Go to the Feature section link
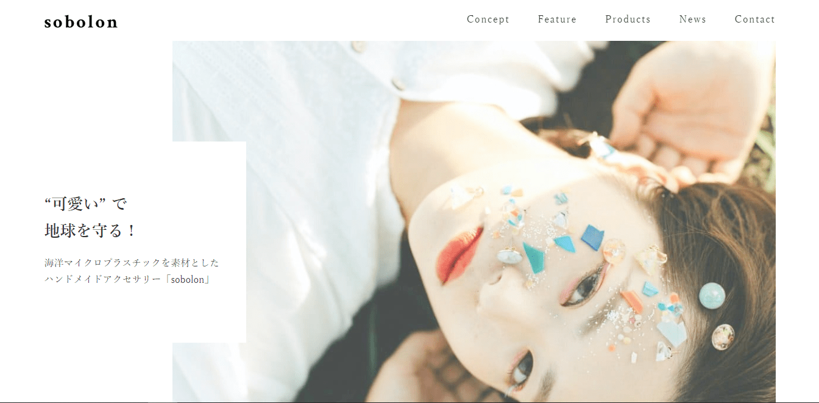Viewport: 819px width, 403px height. tap(557, 20)
